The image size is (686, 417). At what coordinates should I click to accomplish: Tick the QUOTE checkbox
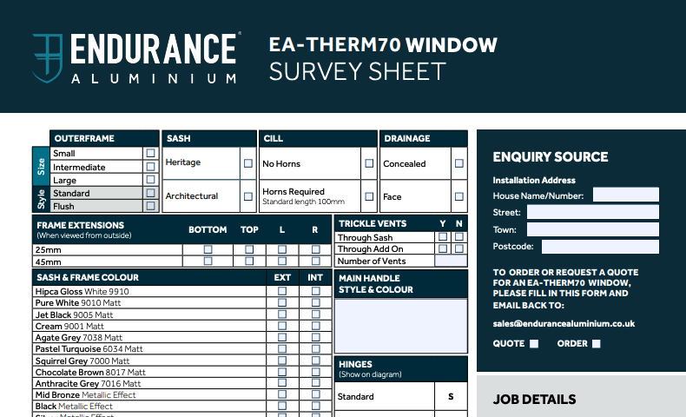[x=534, y=344]
